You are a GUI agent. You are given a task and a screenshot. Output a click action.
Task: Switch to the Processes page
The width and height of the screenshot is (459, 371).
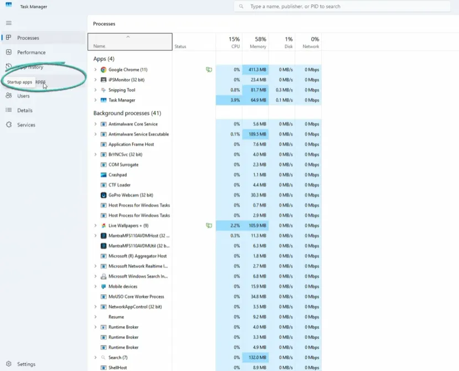click(x=43, y=38)
